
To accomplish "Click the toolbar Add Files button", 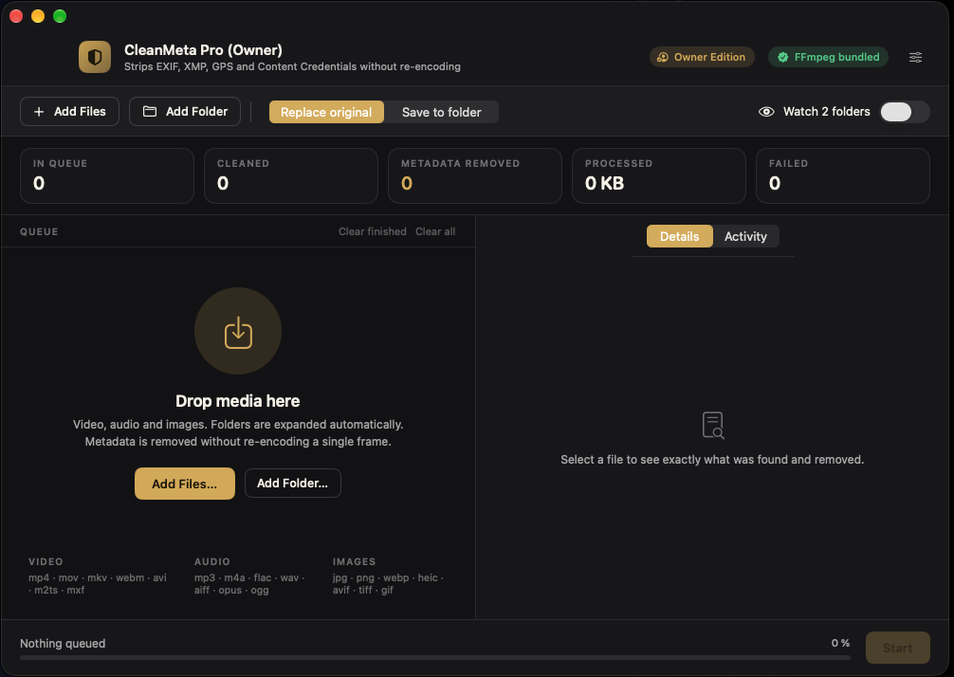I will 69,112.
